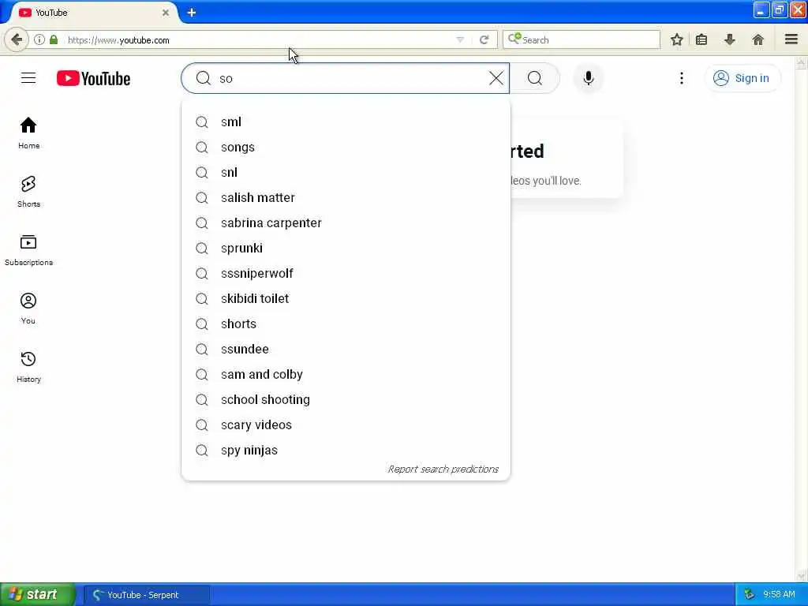Select 'school shooting' suggestion

click(346, 399)
